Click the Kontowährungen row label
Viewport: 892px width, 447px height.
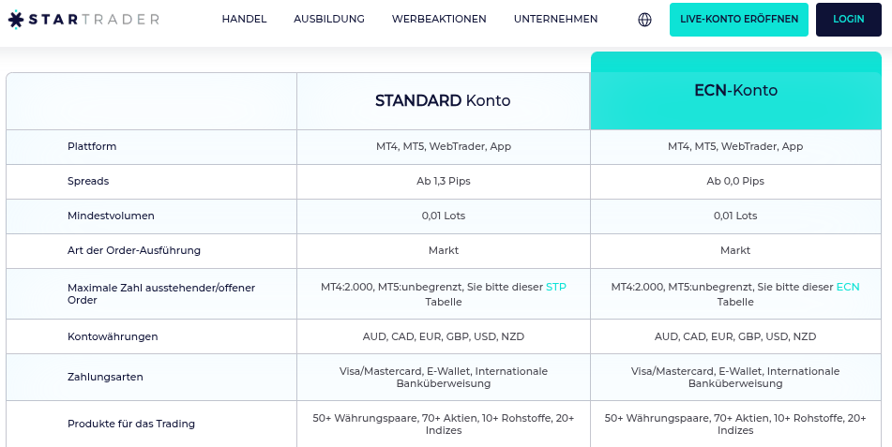[113, 336]
